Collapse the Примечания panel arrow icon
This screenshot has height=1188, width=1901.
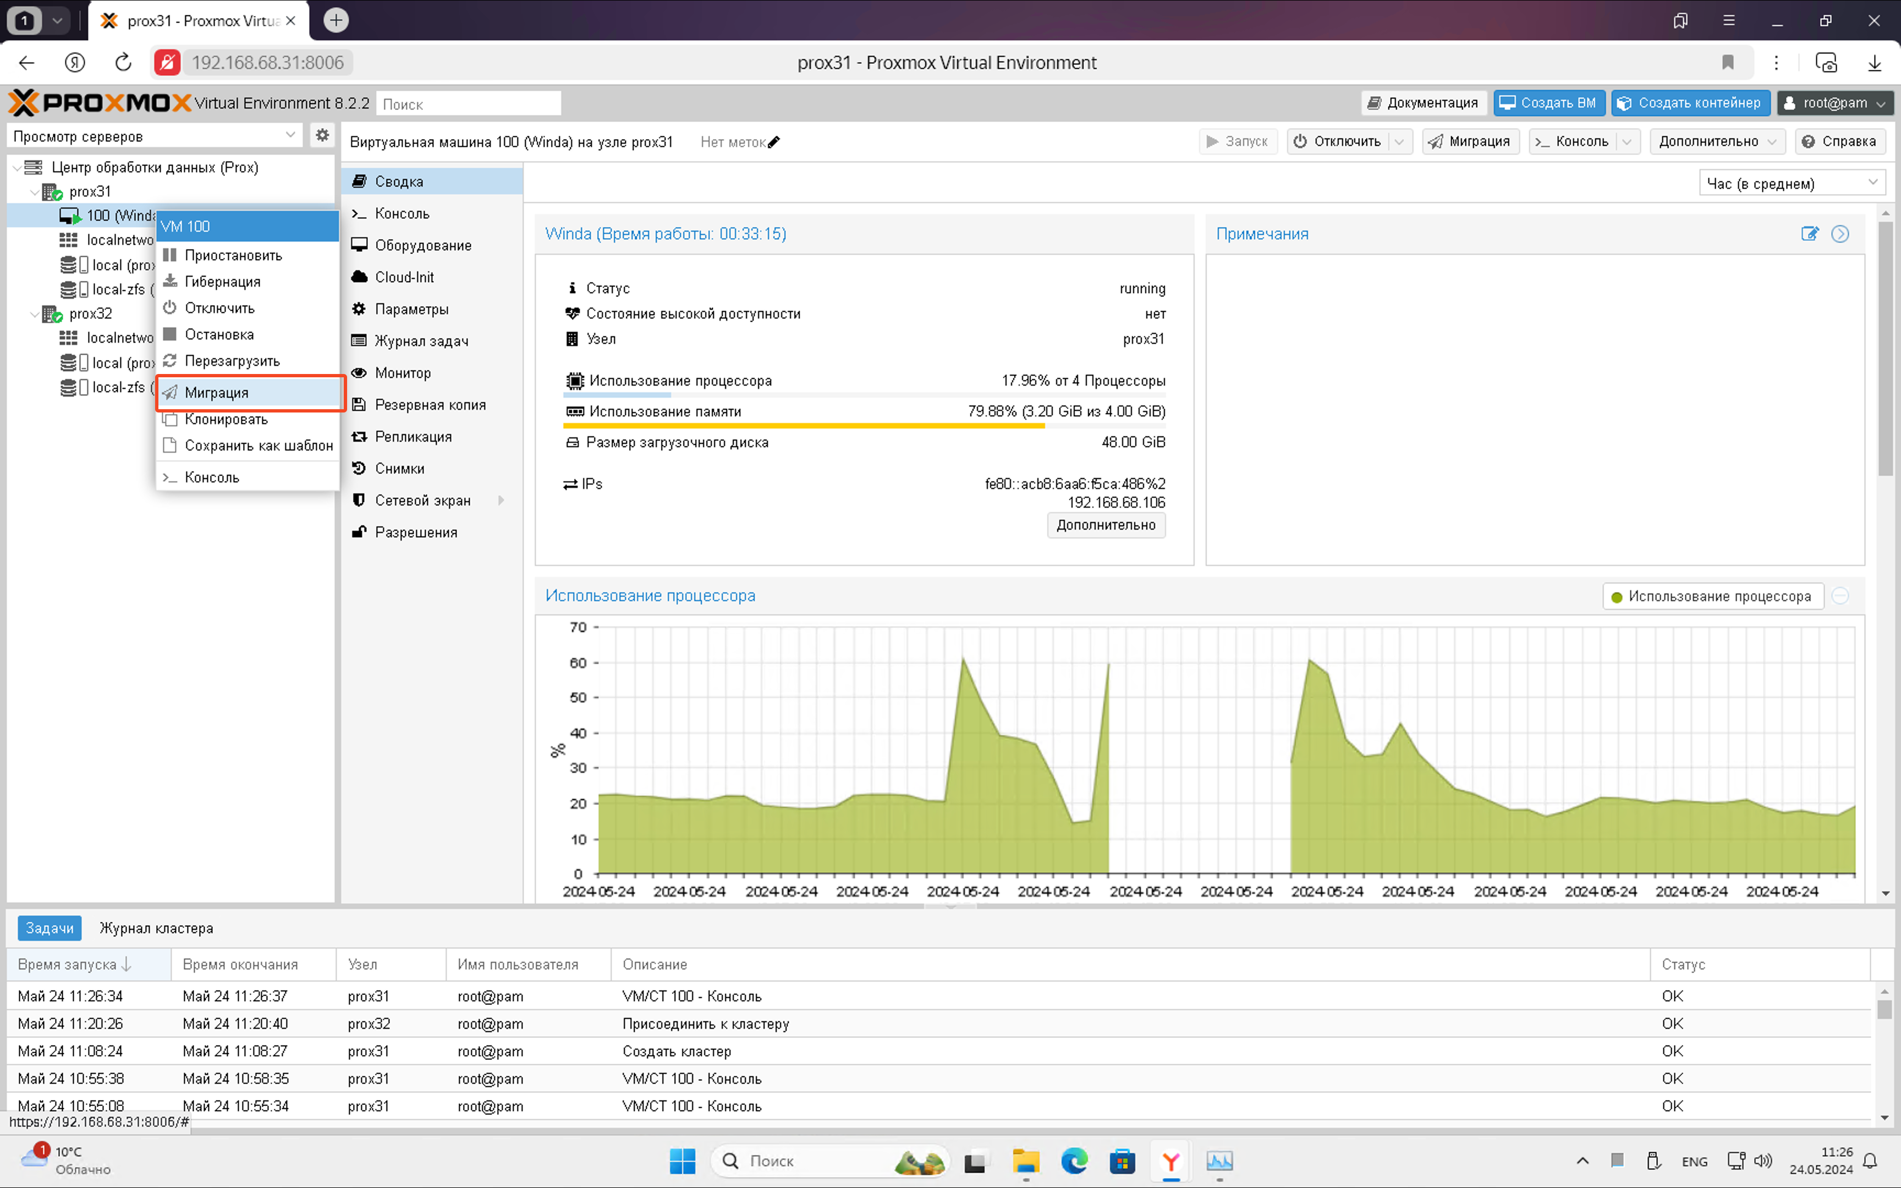(1840, 233)
